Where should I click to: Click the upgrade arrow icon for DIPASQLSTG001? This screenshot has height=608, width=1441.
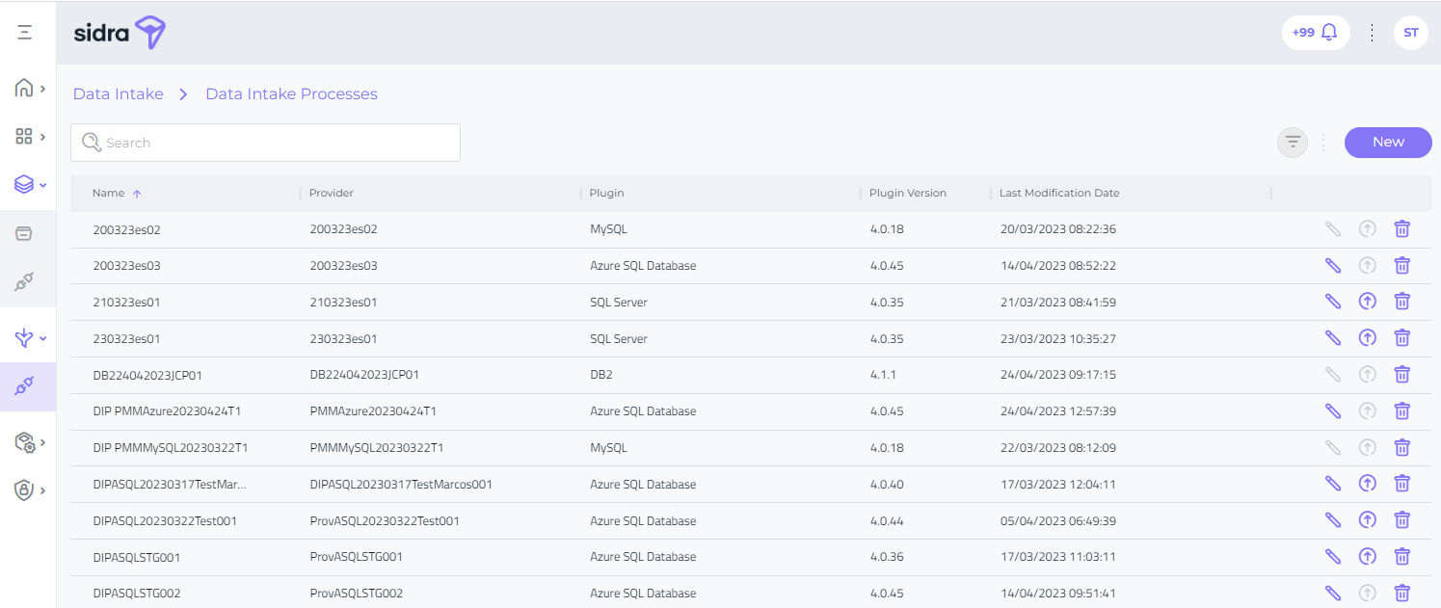click(1367, 556)
